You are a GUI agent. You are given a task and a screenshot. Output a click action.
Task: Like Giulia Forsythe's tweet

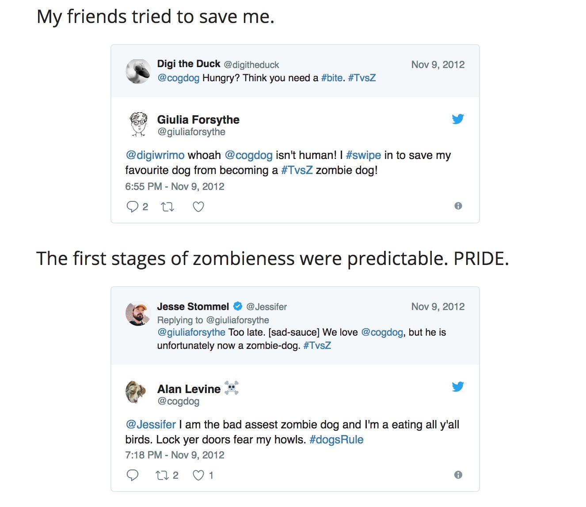(x=198, y=207)
